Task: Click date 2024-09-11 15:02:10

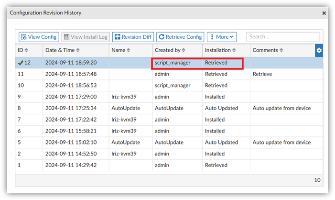Action: coord(71,142)
